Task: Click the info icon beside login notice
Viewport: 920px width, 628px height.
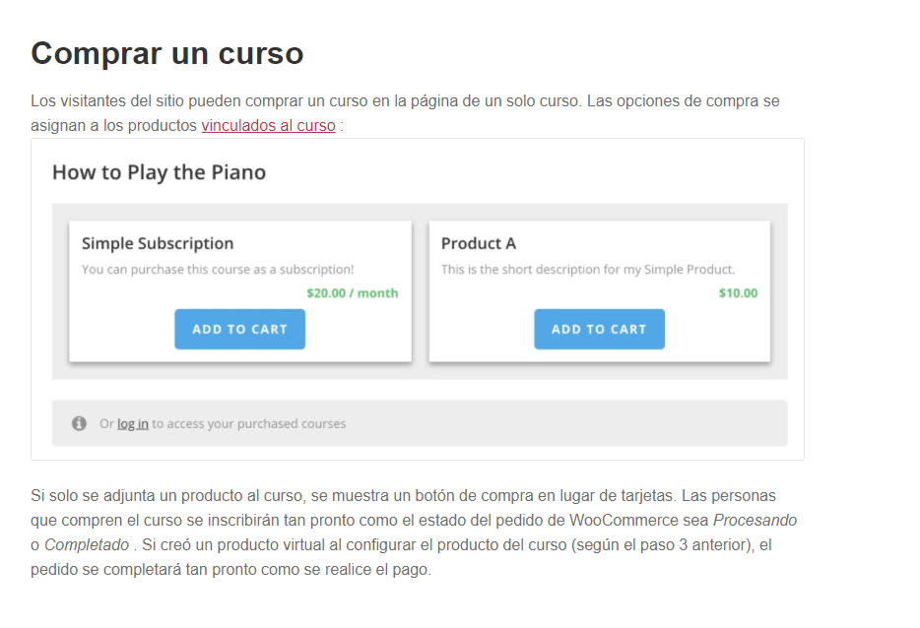Action: (x=79, y=423)
